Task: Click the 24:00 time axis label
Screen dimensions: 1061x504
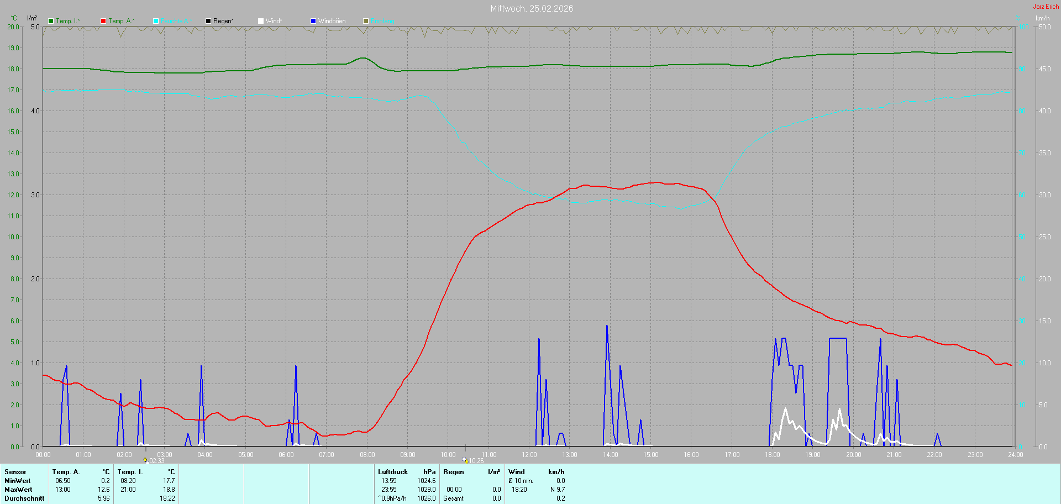Action: (1016, 455)
